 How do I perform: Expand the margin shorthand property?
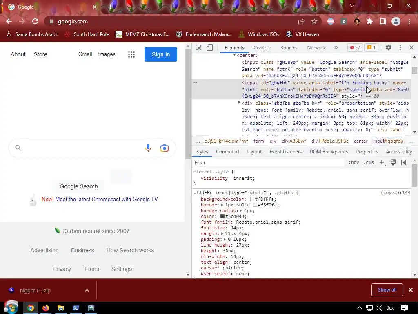222,233
